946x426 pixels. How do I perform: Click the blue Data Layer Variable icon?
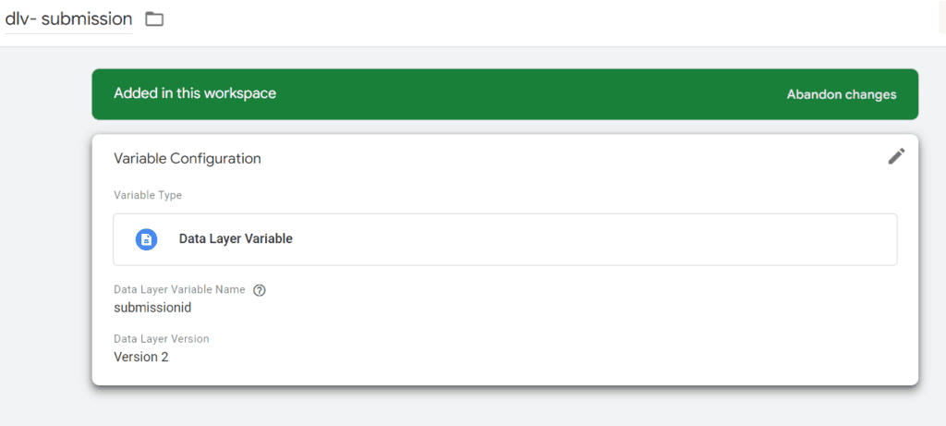click(146, 239)
